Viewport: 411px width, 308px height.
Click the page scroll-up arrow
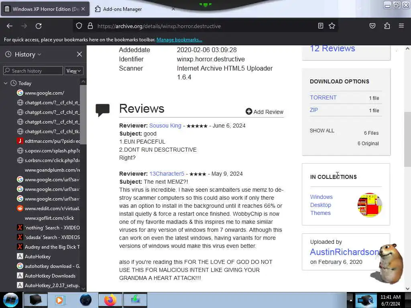coord(407,49)
